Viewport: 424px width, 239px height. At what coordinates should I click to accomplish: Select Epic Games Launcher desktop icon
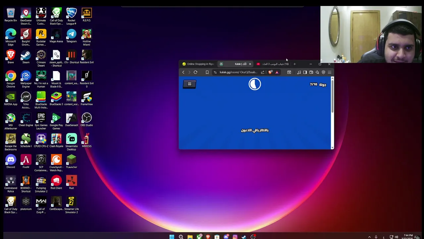click(41, 121)
